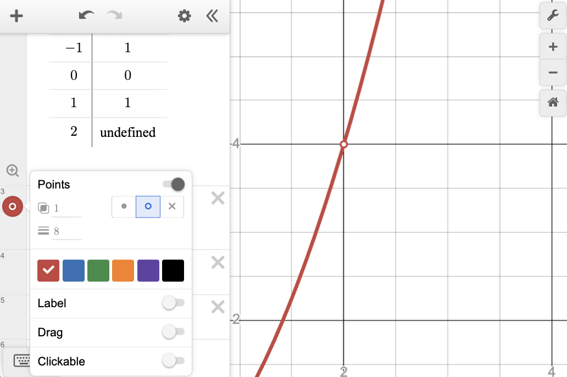Zoom out on the graph
The width and height of the screenshot is (567, 377).
tap(553, 73)
